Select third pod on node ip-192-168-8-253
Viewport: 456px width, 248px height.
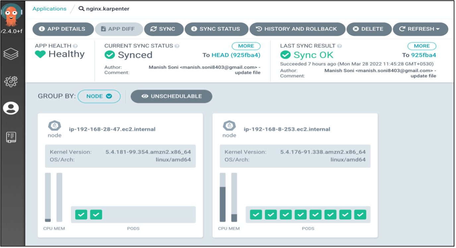point(286,215)
